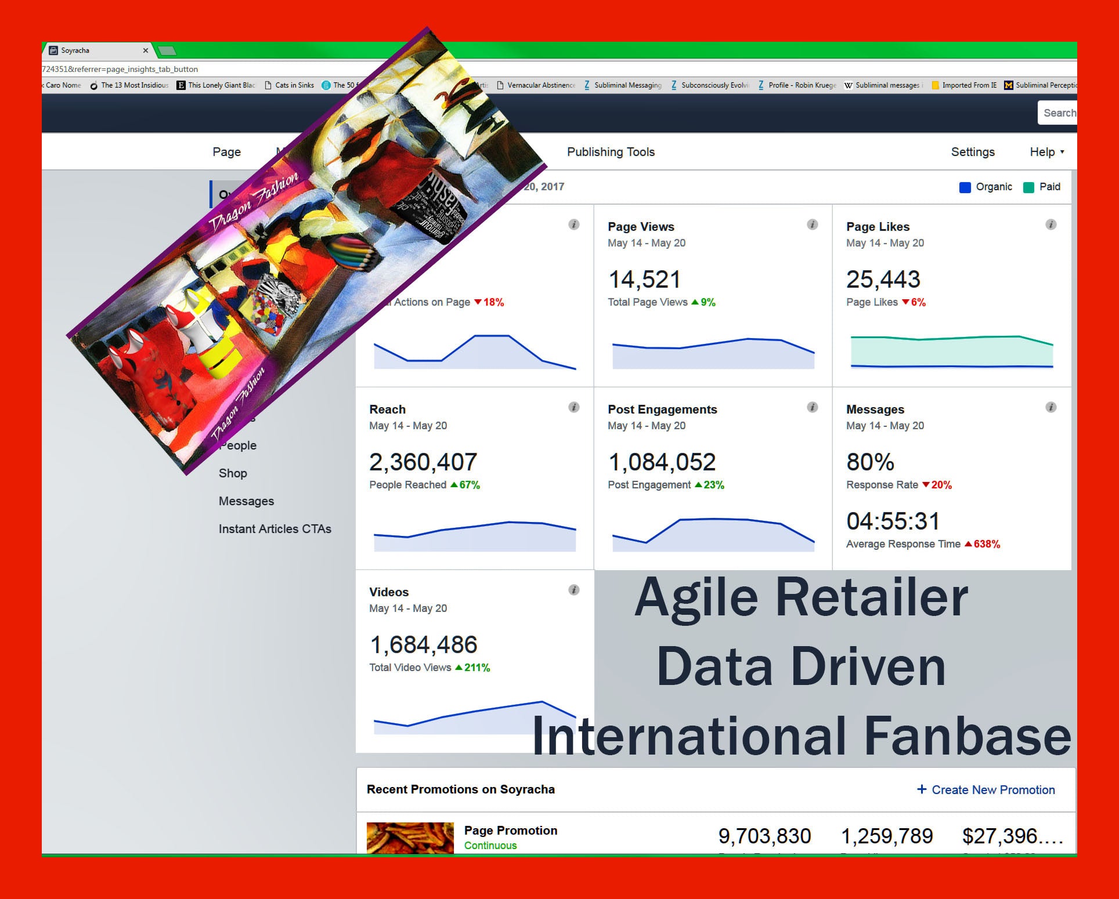This screenshot has width=1119, height=899.
Task: Click the 1,259,789 promotion figure
Action: 887,836
